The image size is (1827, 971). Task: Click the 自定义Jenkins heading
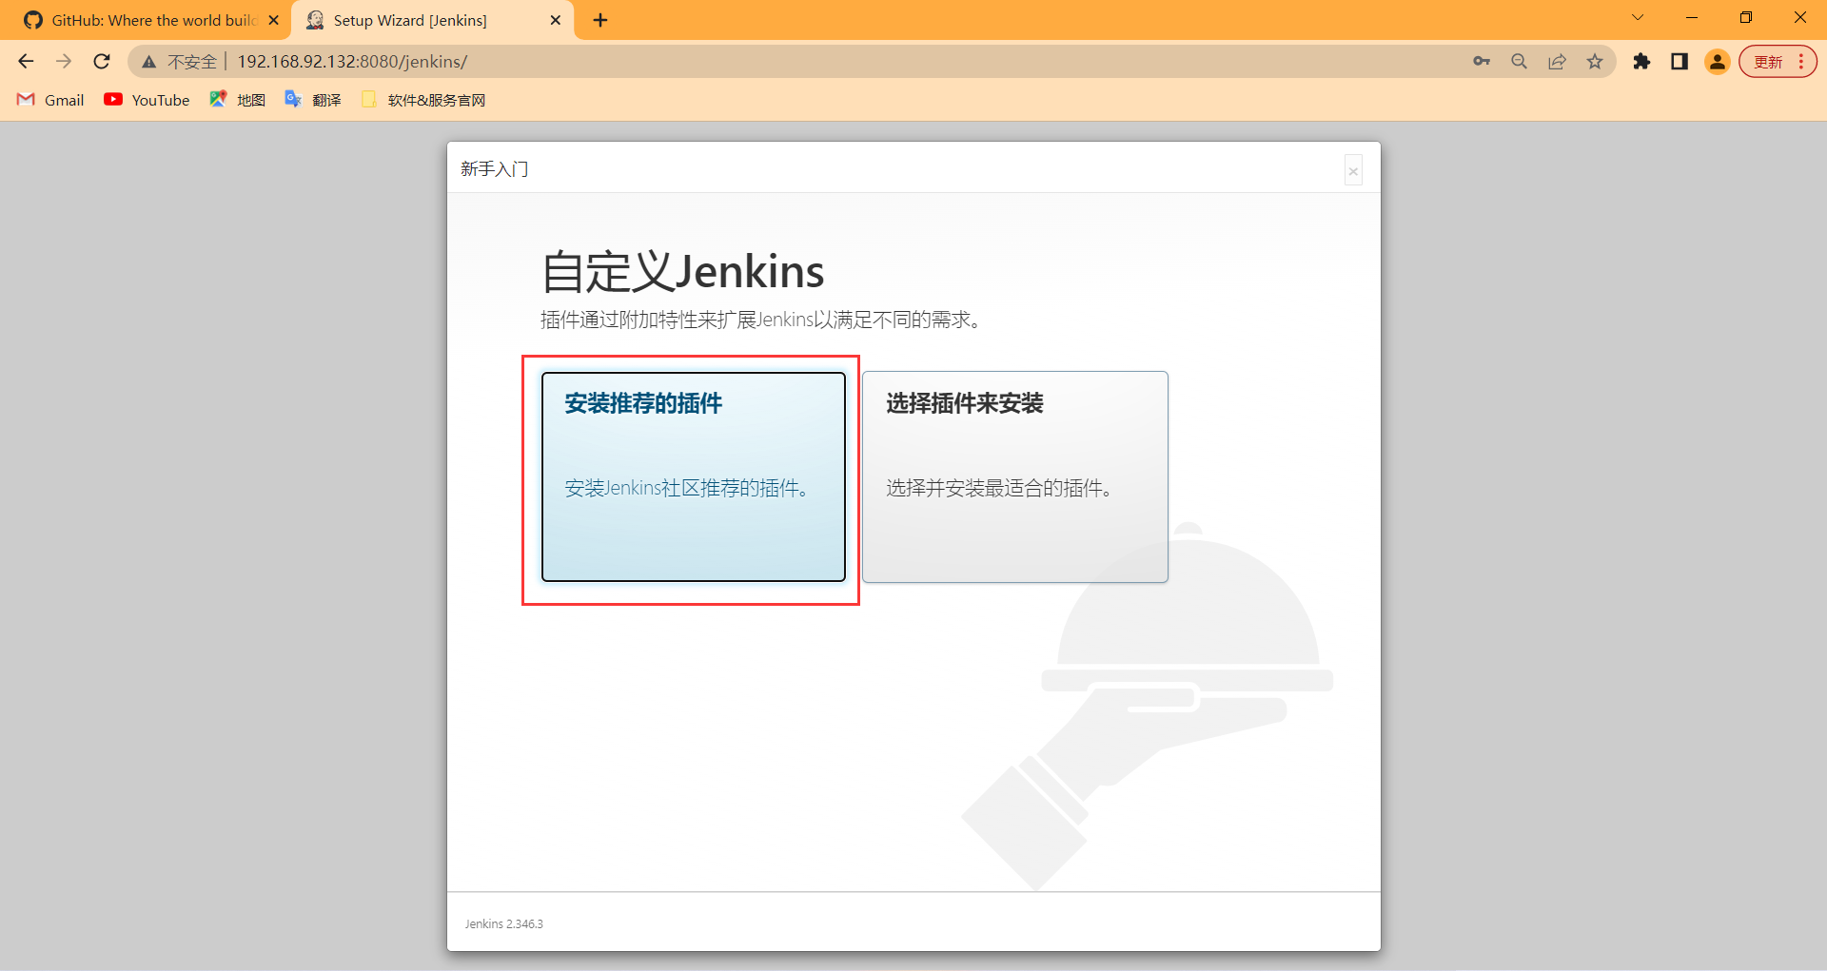point(682,272)
